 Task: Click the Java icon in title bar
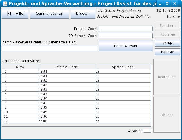pyautogui.click(x=5, y=4)
